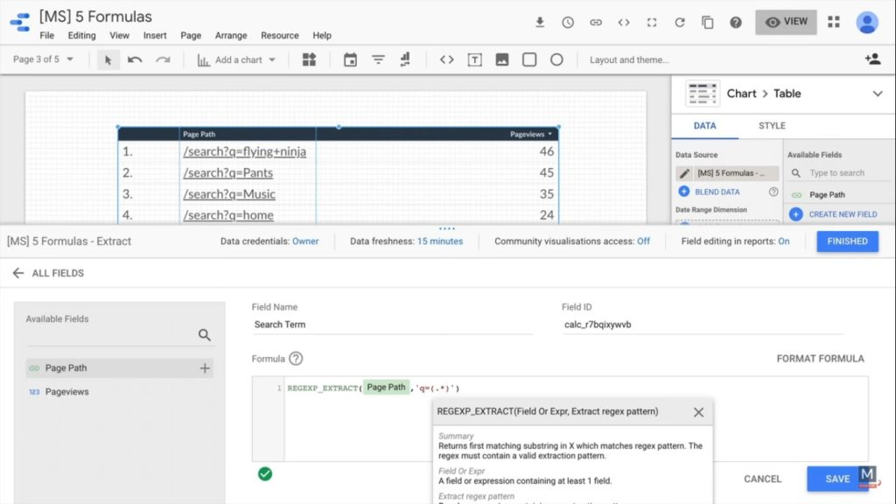The height and width of the screenshot is (504, 896).
Task: Expand the Add a chart dropdown
Action: tap(237, 59)
